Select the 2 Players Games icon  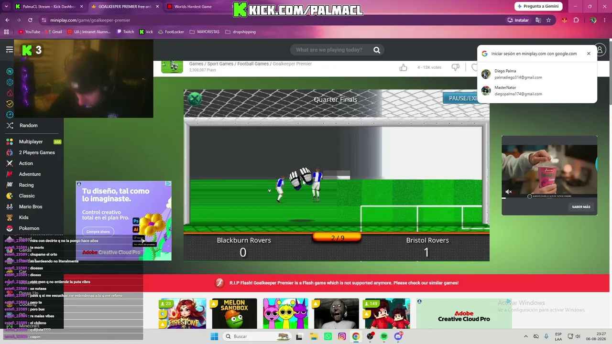click(x=10, y=153)
